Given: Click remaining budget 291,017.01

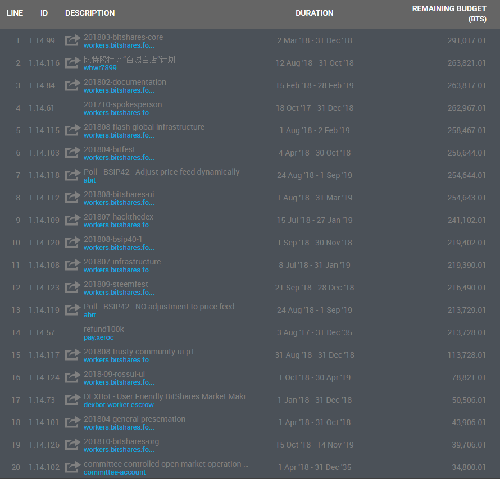Looking at the screenshot, I should tap(466, 40).
